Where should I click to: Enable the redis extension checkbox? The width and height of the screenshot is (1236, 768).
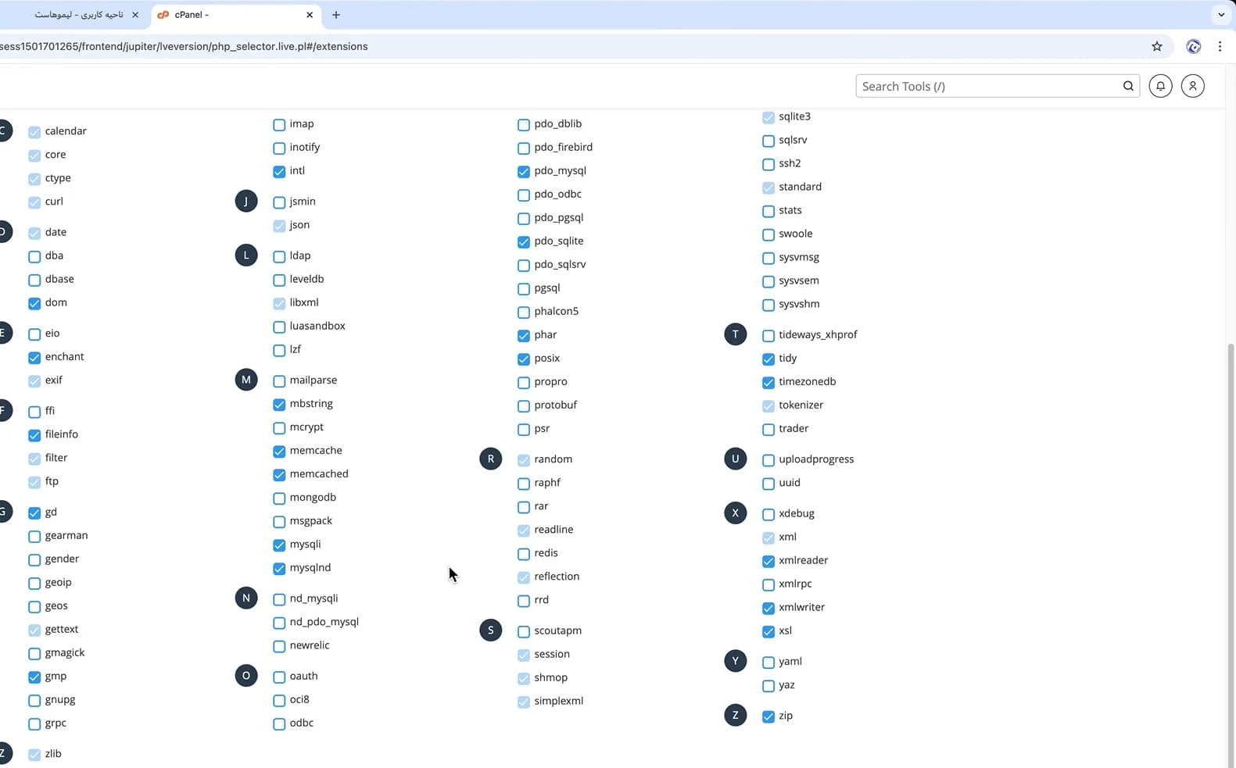(x=524, y=554)
